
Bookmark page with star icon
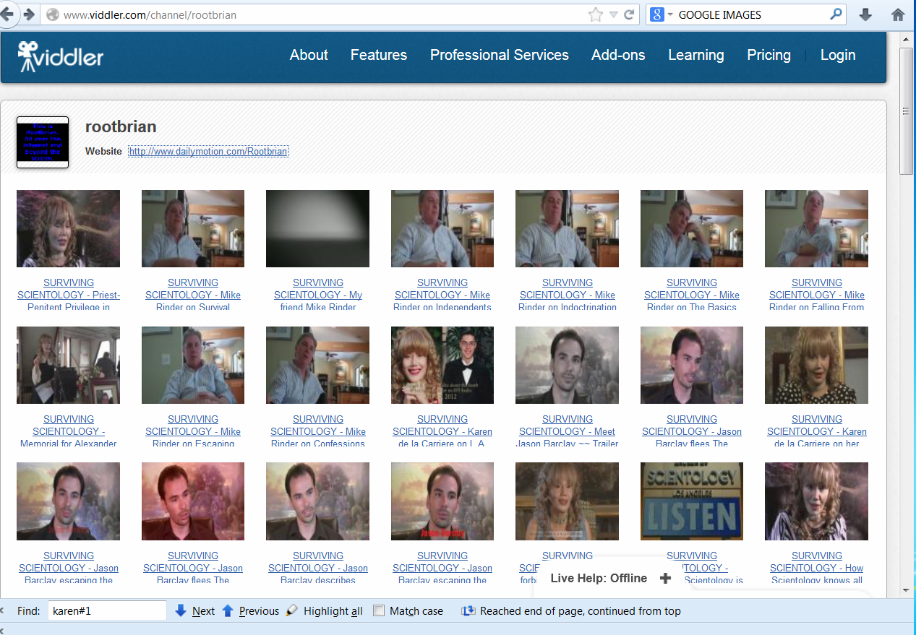(x=595, y=14)
